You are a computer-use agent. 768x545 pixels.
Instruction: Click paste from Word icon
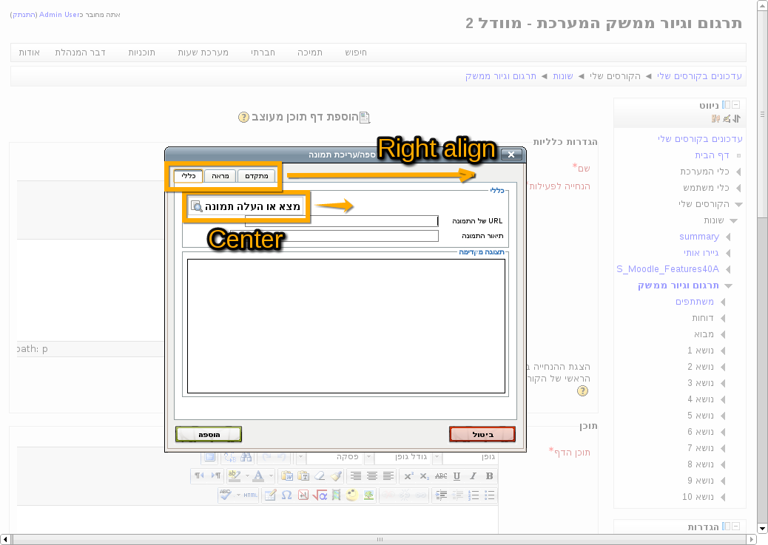[x=287, y=476]
